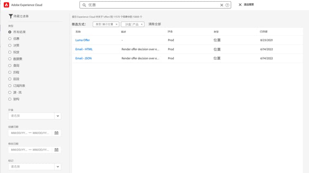Select the 订阅列表 radio option
This screenshot has width=309, height=173.
(x=9, y=86)
